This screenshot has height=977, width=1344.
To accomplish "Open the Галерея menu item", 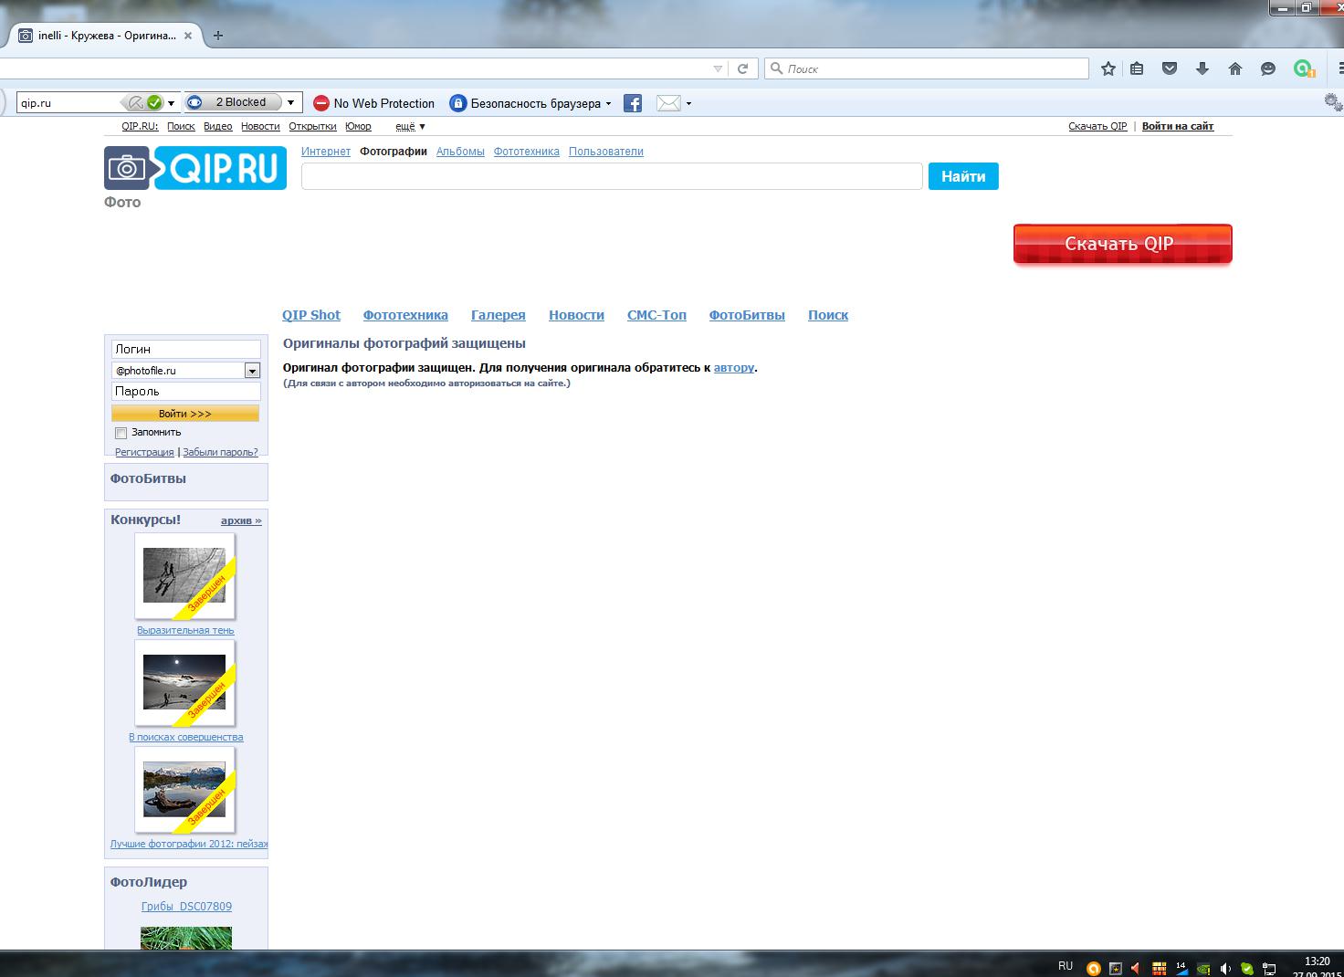I will (x=499, y=315).
